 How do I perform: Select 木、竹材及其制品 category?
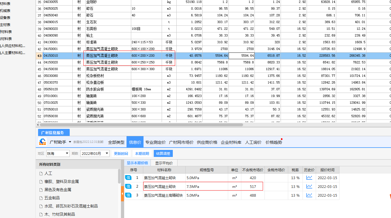tap(60, 214)
